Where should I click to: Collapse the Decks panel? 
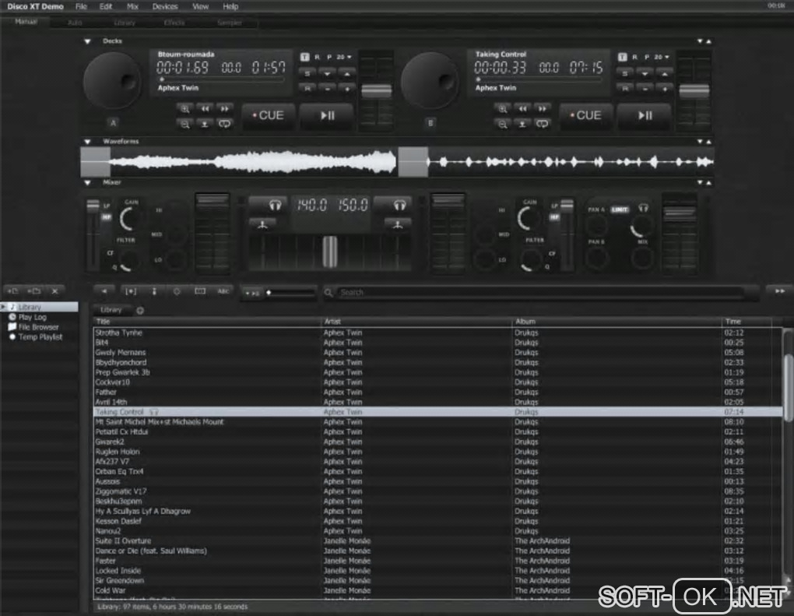click(88, 41)
